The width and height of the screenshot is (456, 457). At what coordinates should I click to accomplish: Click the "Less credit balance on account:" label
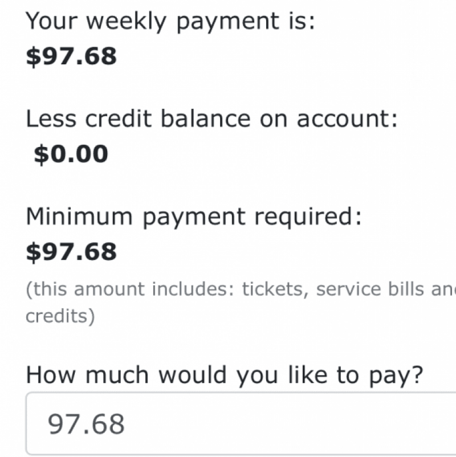(x=211, y=119)
